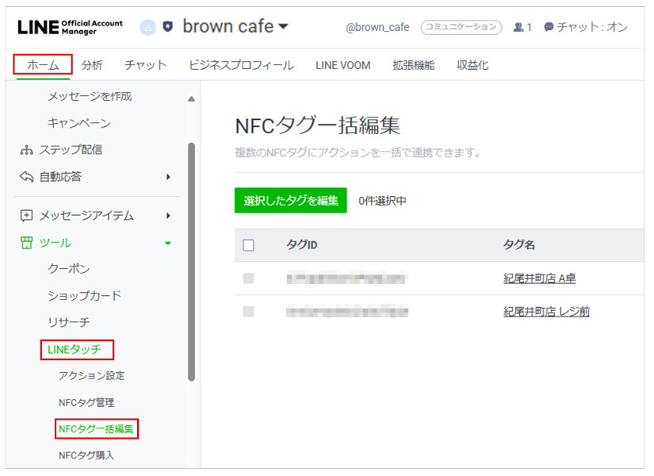This screenshot has height=476, width=654.
Task: Open the brown cafe account dropdown
Action: click(x=283, y=27)
